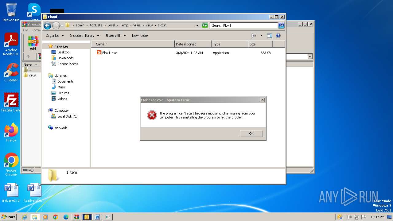Image resolution: width=393 pixels, height=221 pixels.
Task: Open WinRAR path dropdown on the right
Action: pyautogui.click(x=310, y=56)
